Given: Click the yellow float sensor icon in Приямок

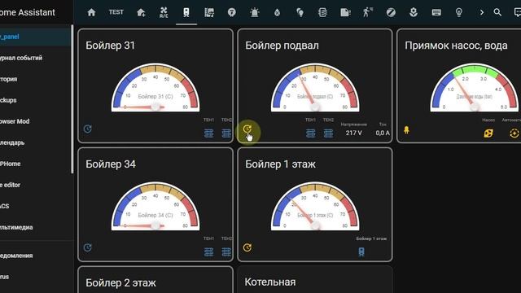Looking at the screenshot, I should pyautogui.click(x=406, y=130).
